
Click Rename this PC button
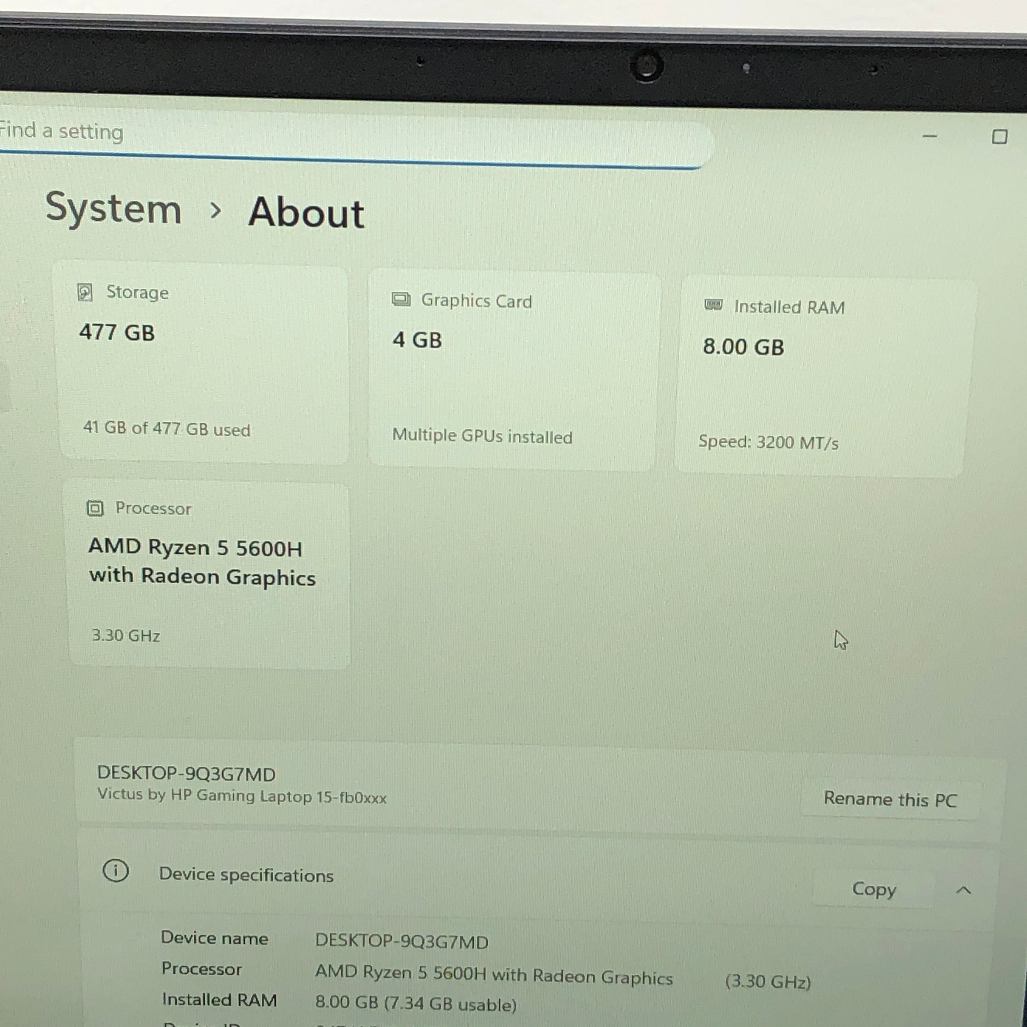[890, 800]
